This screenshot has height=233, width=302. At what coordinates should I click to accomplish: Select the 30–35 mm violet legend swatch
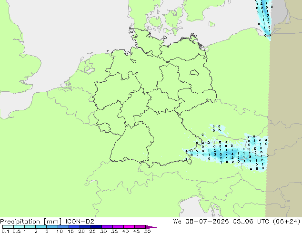coord(107,227)
